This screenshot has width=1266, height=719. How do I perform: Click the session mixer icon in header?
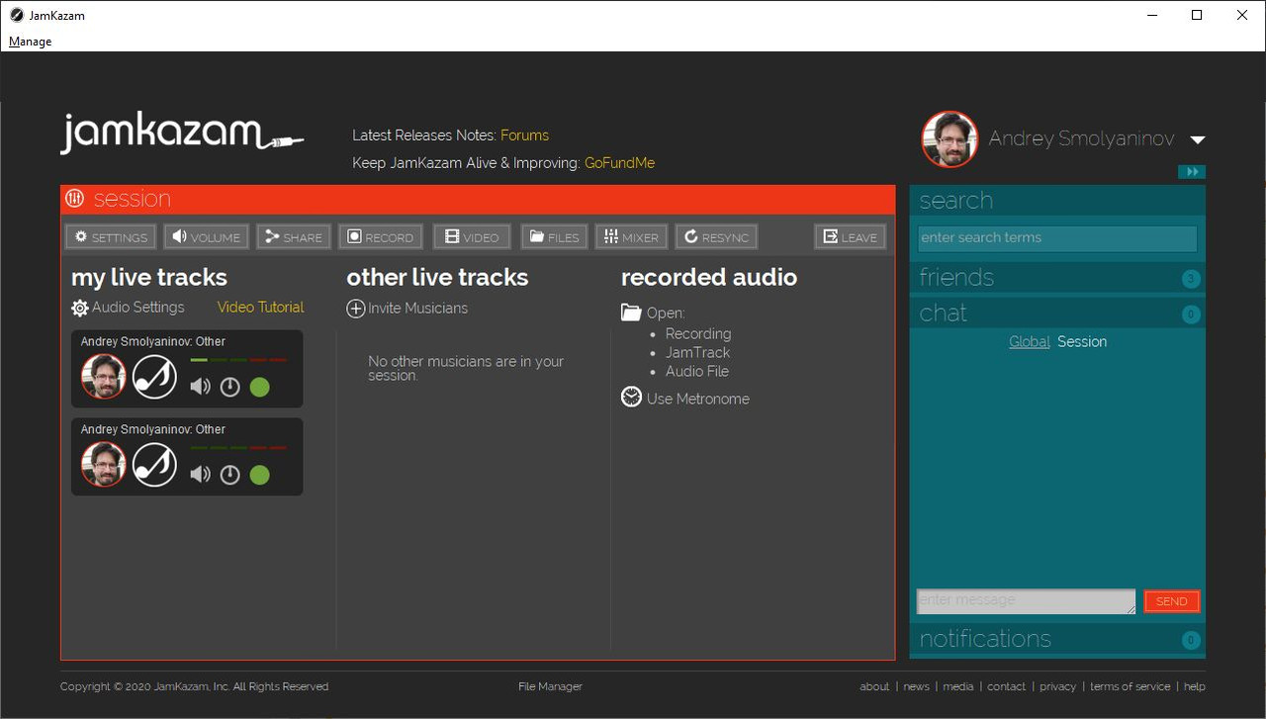tap(75, 199)
